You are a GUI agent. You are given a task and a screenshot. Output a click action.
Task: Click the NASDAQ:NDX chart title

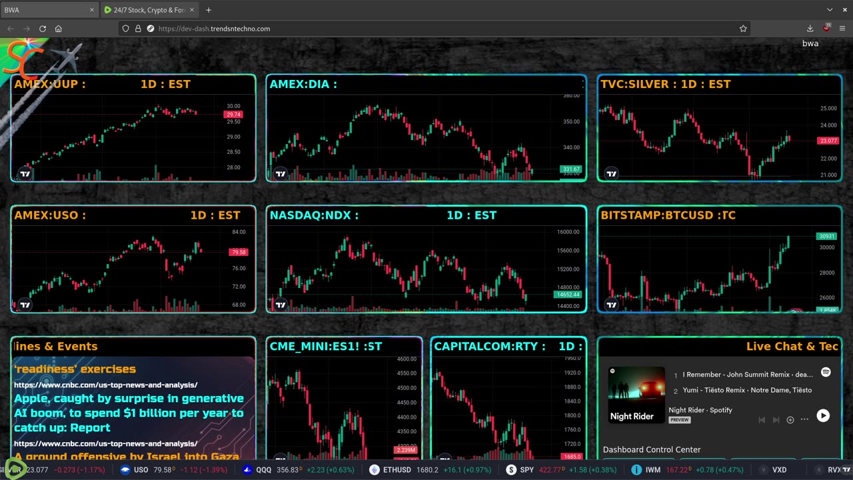(x=314, y=215)
